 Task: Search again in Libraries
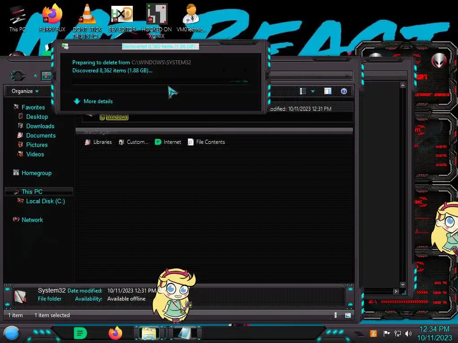[98, 142]
